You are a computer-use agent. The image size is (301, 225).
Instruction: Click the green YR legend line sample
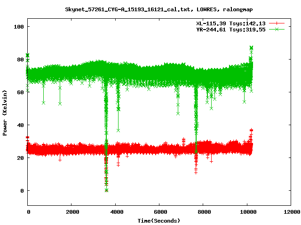click(277, 29)
